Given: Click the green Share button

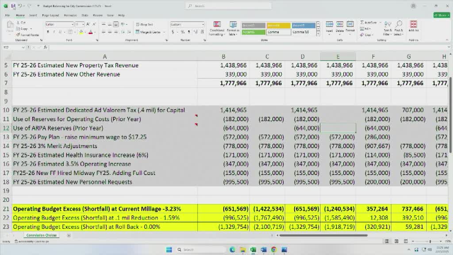Looking at the screenshot, I should click(442, 15).
